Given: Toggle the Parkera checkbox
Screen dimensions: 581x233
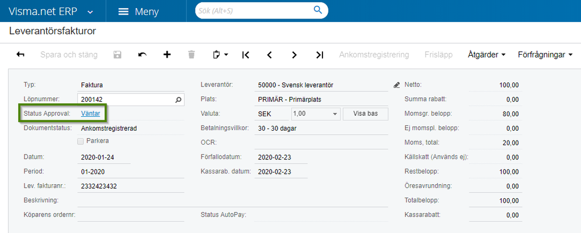Looking at the screenshot, I should (x=81, y=141).
